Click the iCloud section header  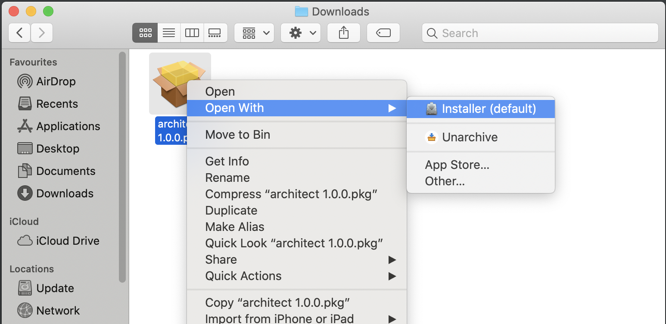point(24,221)
